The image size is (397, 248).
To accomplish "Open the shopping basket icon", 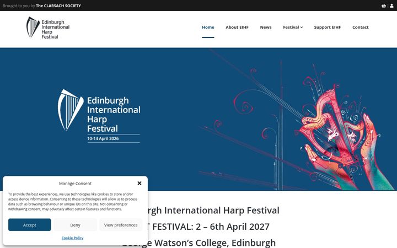I will 384,6.
